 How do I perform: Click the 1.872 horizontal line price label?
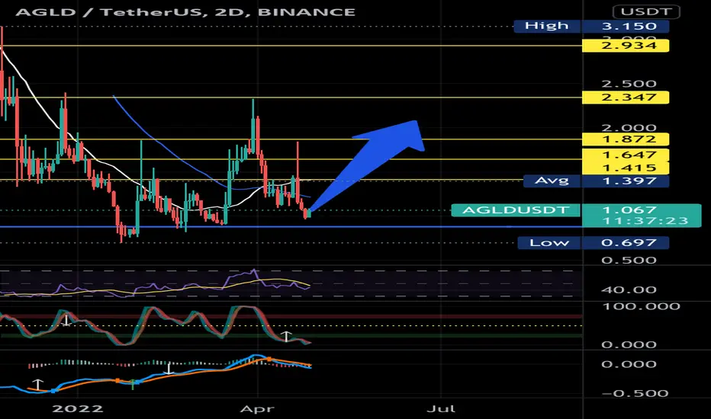[x=626, y=139]
